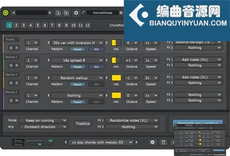Mute the Melody 1 track

click(17, 65)
